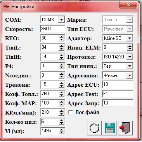Click the red car icon in title bar

coord(6,6)
